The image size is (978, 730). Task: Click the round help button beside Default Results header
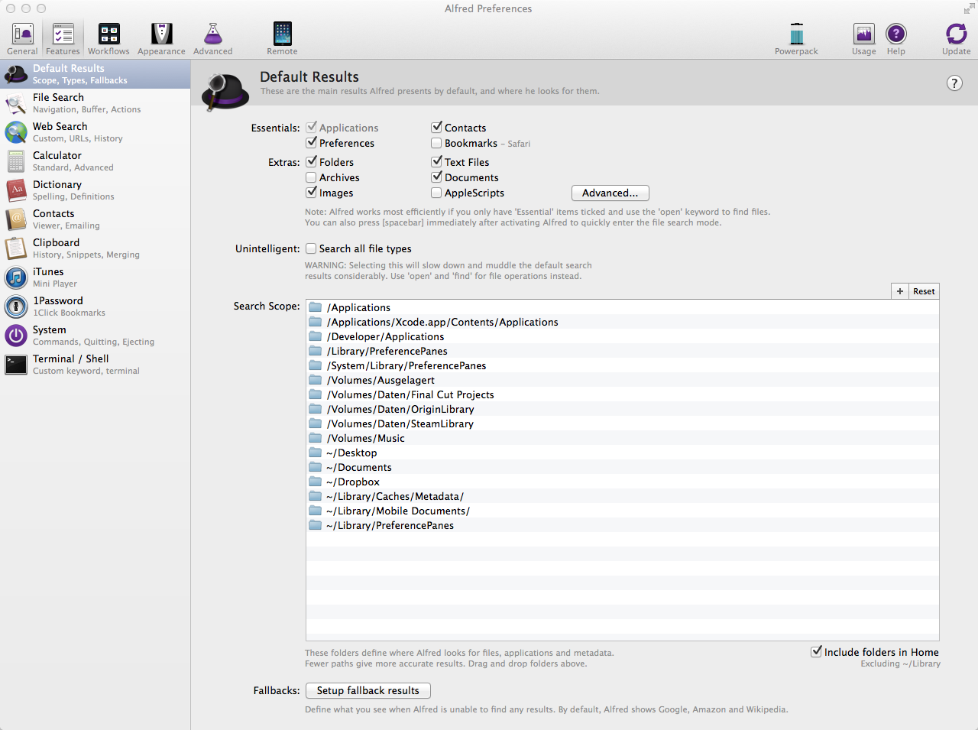pos(954,83)
